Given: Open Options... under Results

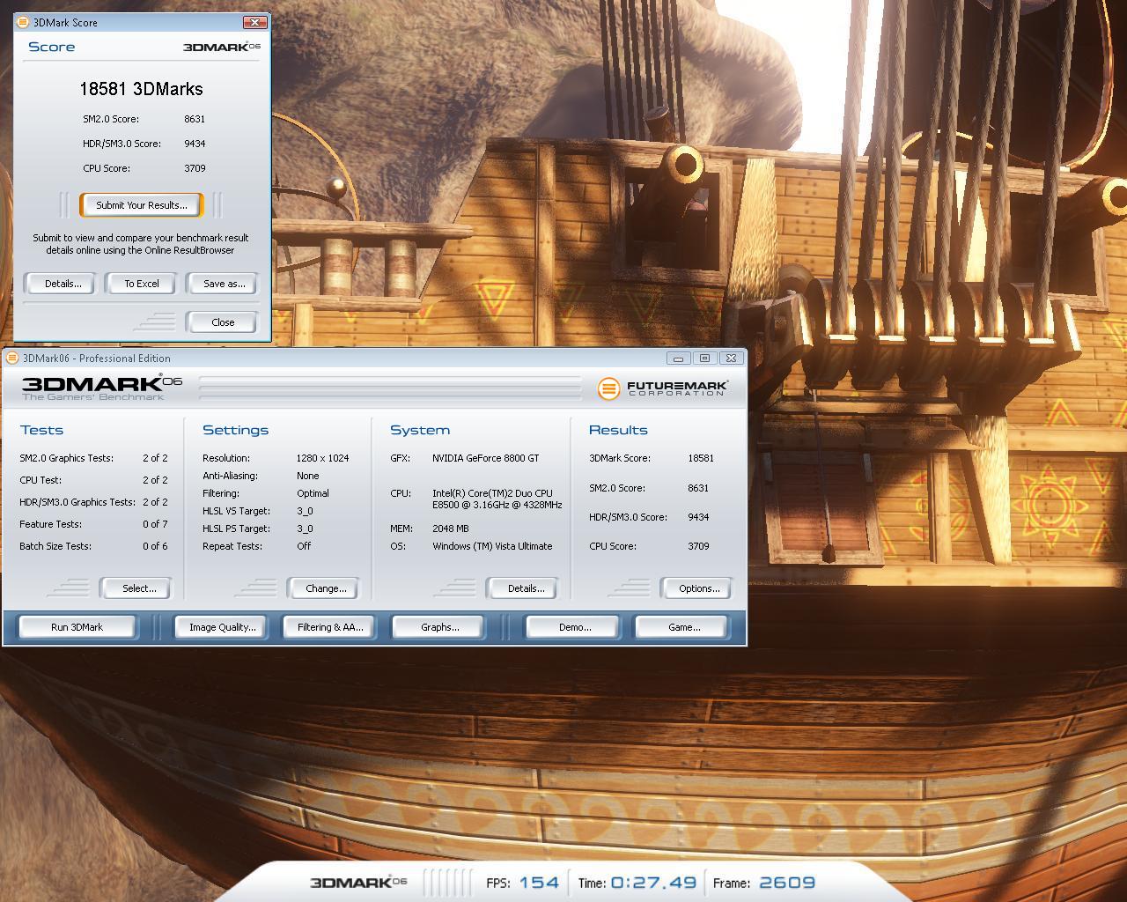Looking at the screenshot, I should click(698, 588).
